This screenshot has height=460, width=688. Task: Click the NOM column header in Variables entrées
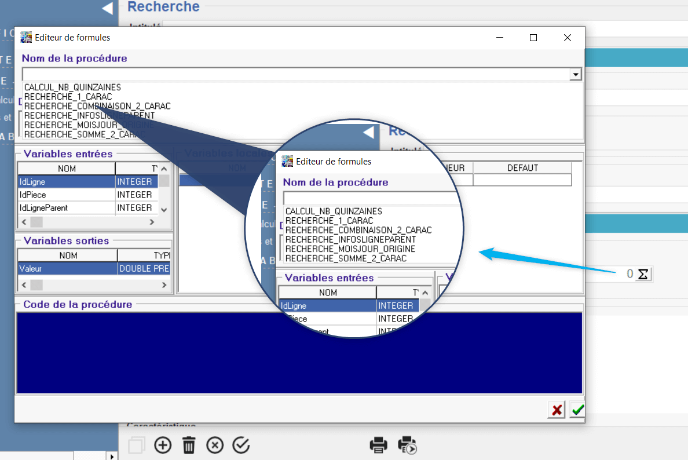67,169
